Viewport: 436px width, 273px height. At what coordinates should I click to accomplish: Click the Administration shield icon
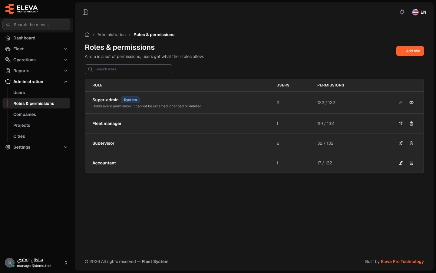point(8,82)
